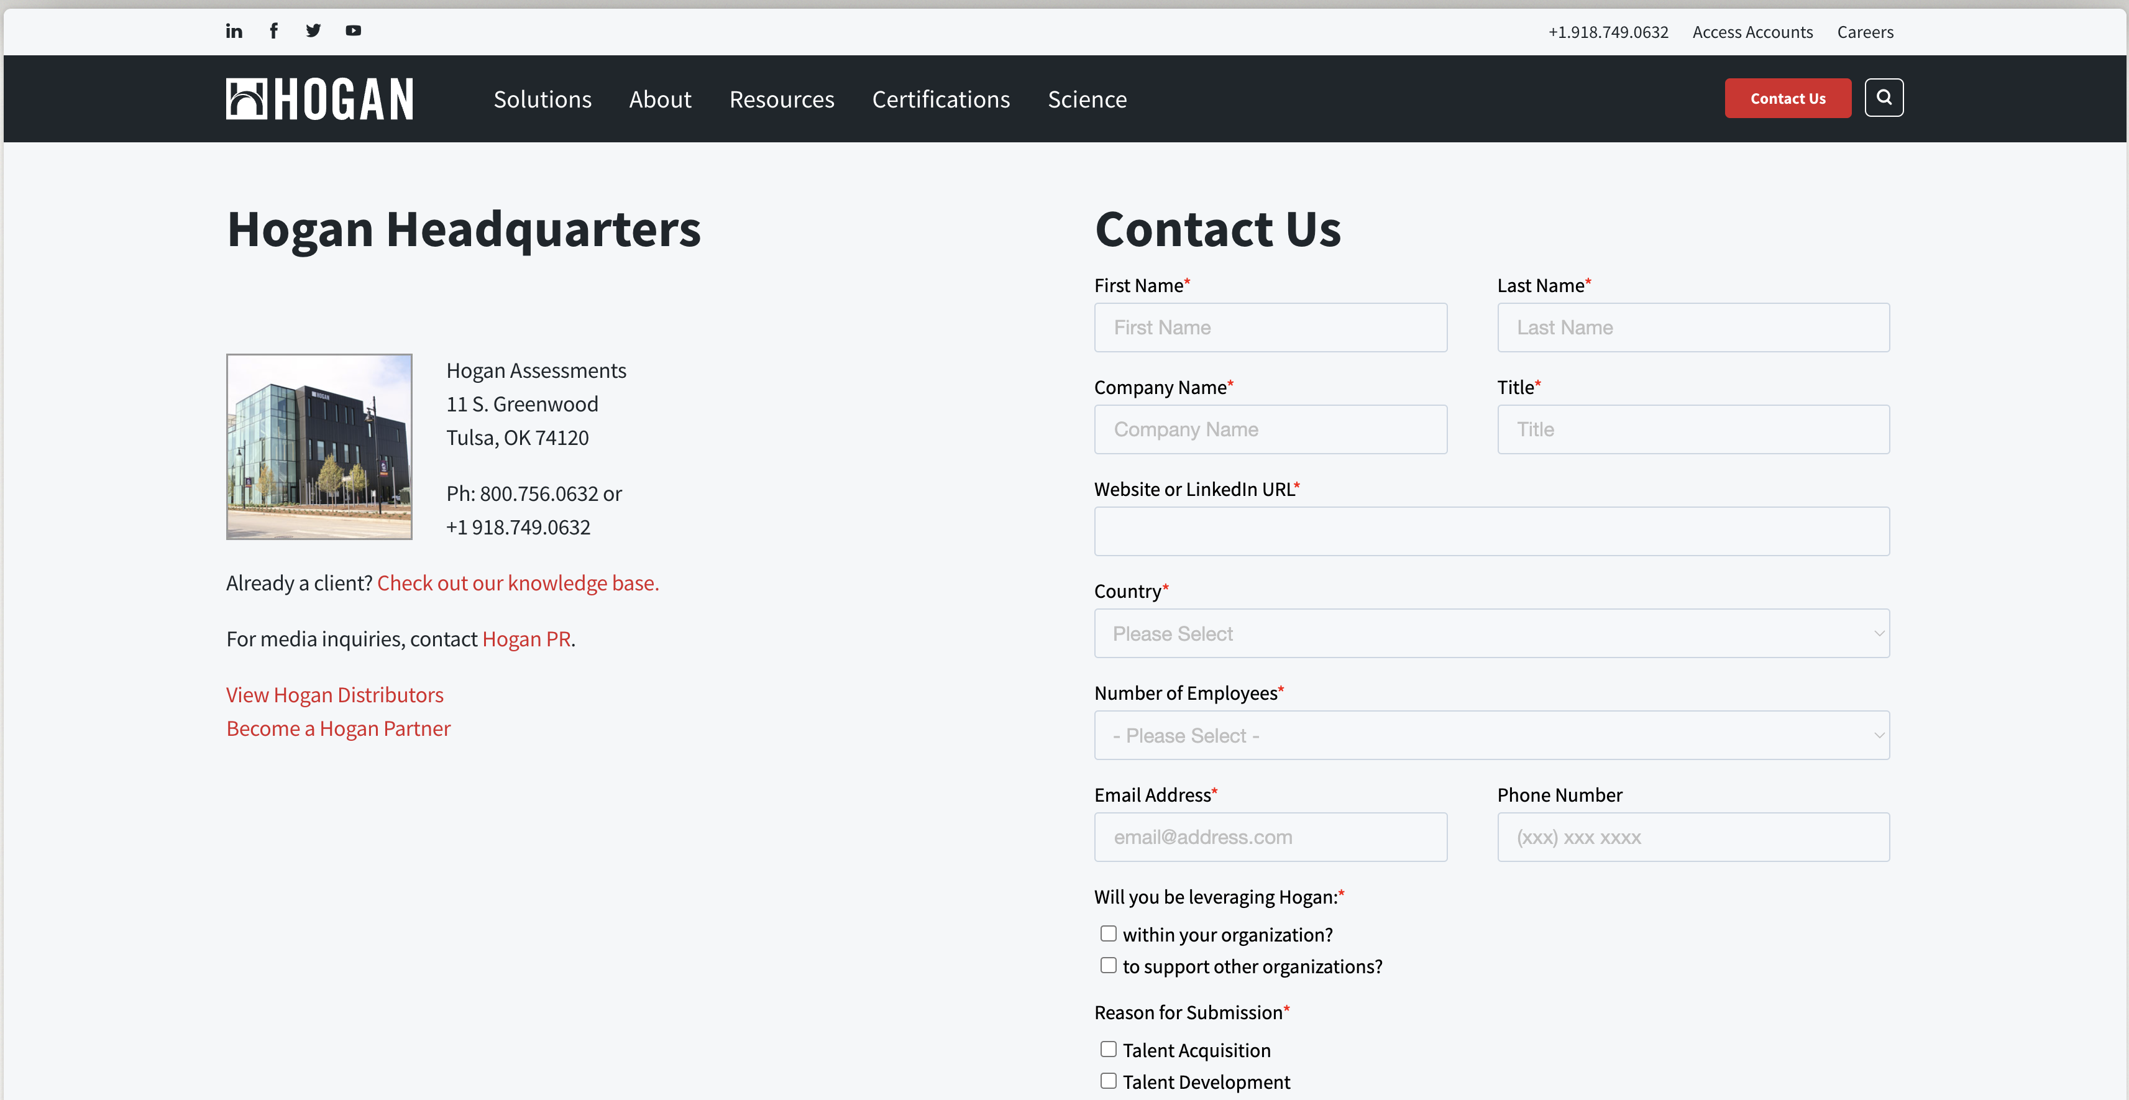
Task: Enable the to support other organizations checkbox
Action: click(1108, 965)
